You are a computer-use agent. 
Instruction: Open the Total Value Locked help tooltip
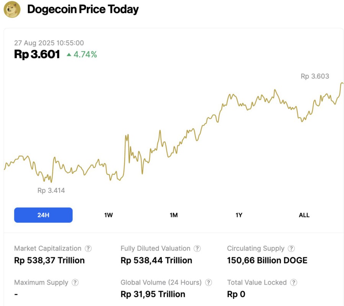point(293,282)
